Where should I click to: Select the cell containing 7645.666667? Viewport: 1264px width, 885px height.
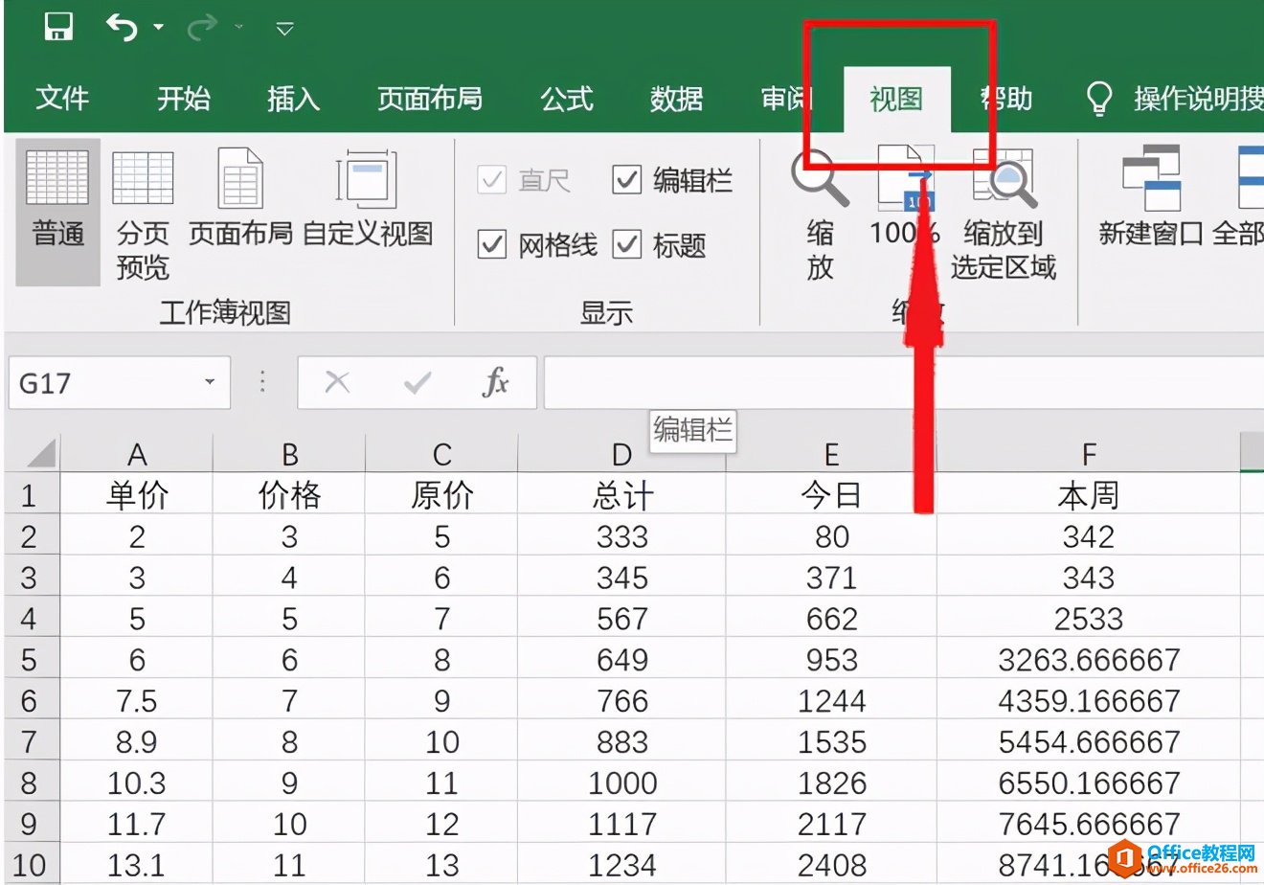pos(1089,825)
